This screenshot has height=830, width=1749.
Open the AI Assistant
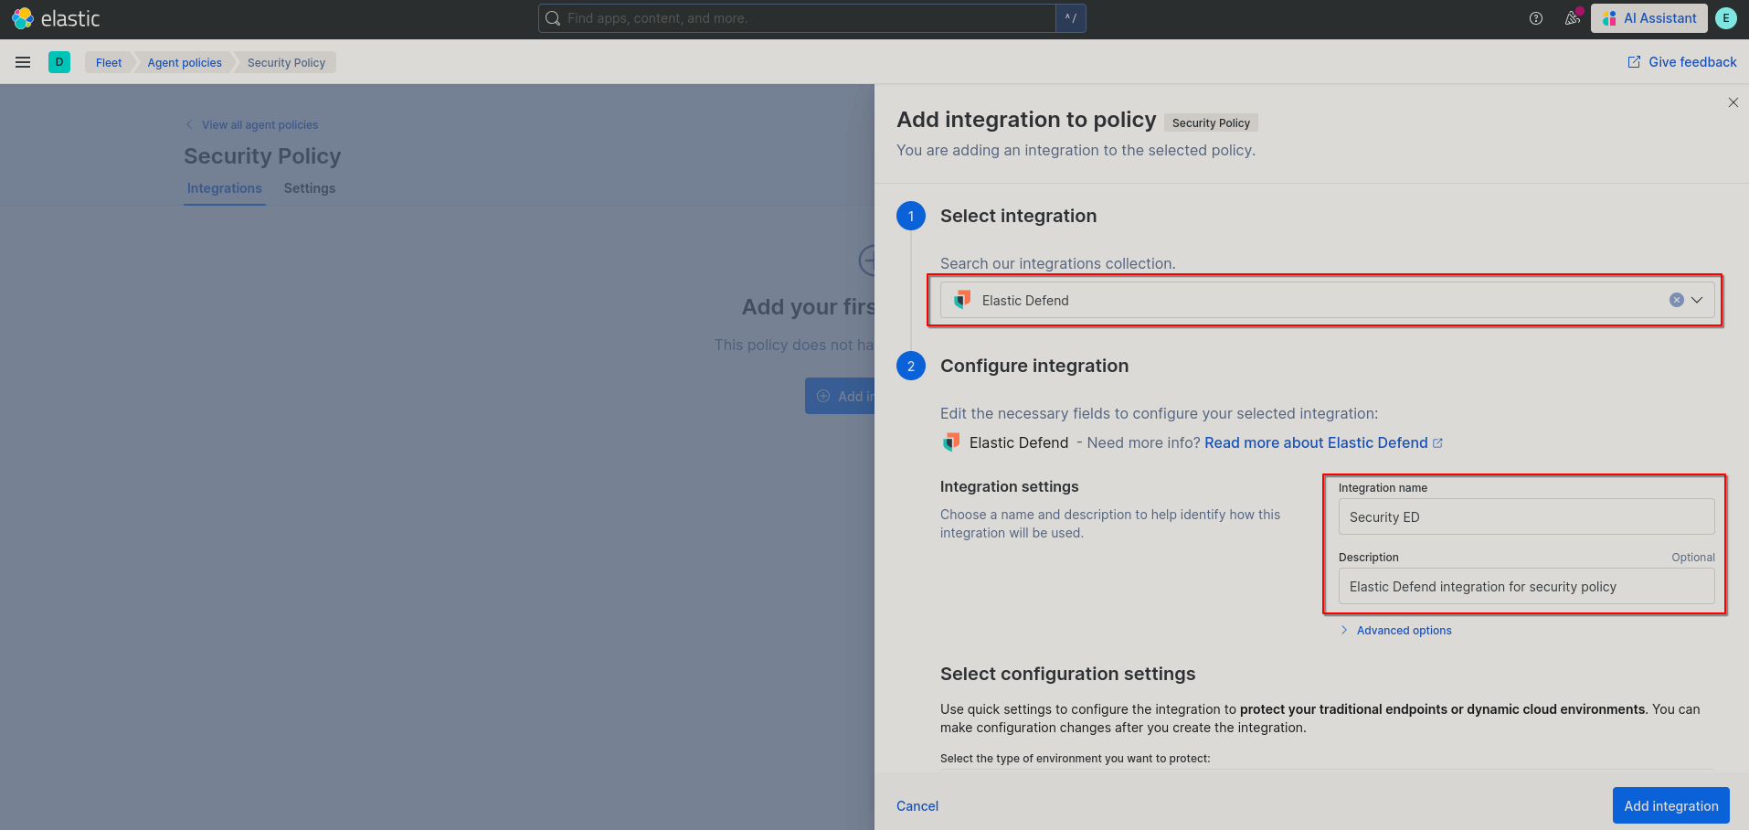click(x=1649, y=18)
